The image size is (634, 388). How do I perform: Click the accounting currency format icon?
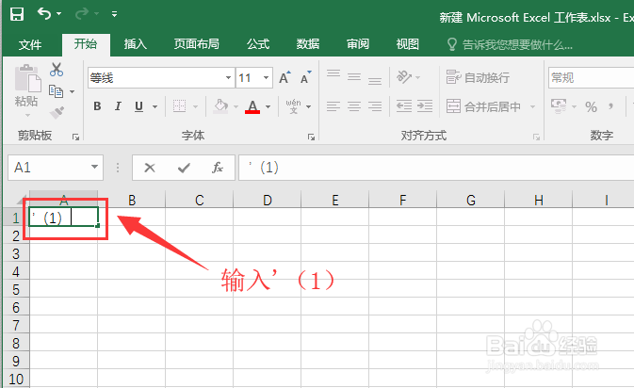(559, 106)
